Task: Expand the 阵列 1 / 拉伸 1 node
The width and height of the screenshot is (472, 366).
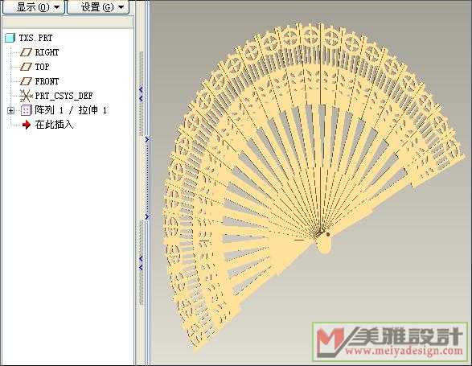Action: pos(10,111)
